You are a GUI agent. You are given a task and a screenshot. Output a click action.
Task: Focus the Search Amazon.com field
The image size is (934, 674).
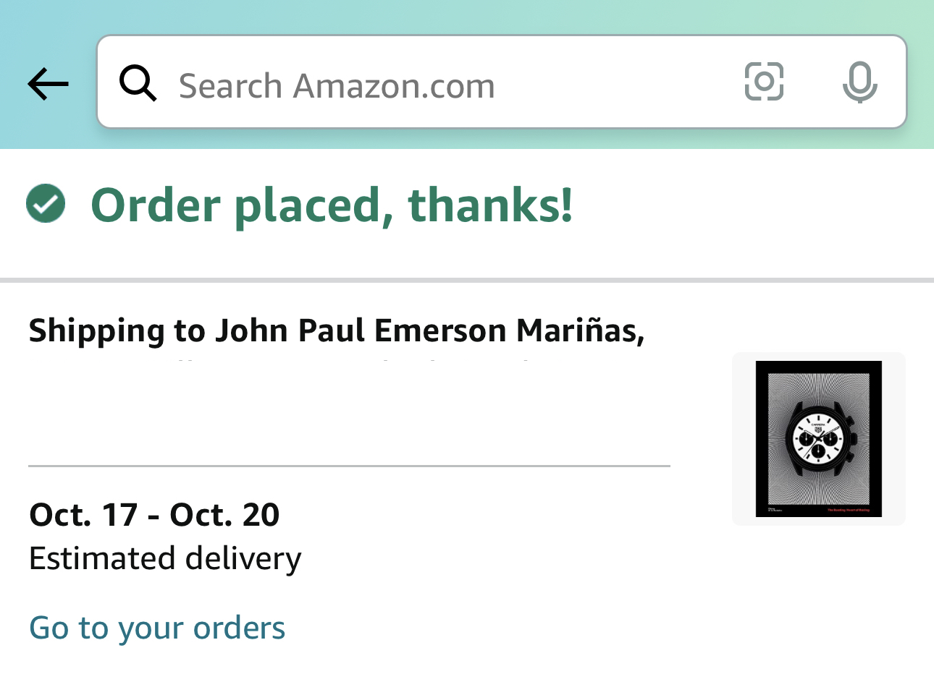coord(434,85)
